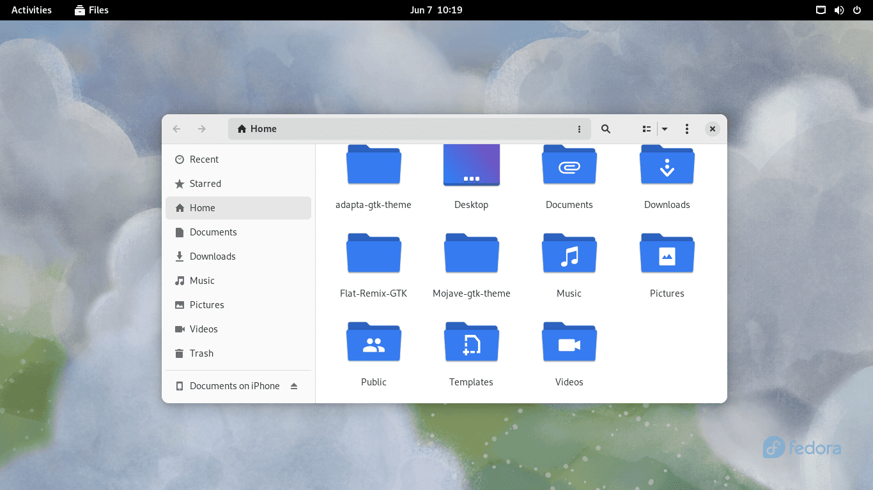Open the Documents folder with paperclip icon
Image resolution: width=873 pixels, height=490 pixels.
pos(569,165)
